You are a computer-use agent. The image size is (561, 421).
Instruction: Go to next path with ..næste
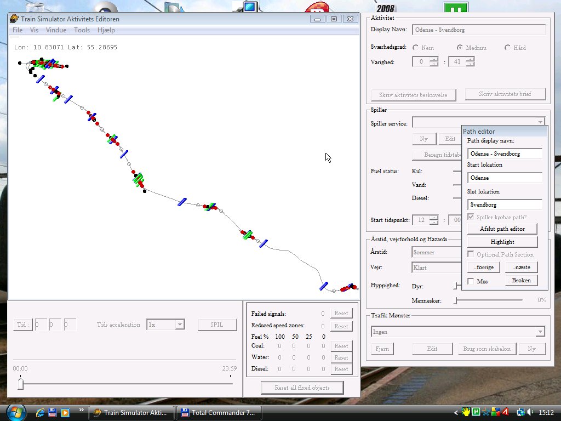pyautogui.click(x=522, y=268)
